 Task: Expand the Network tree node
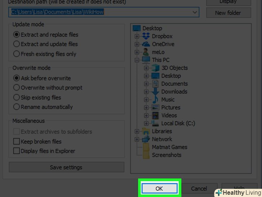[x=137, y=139]
